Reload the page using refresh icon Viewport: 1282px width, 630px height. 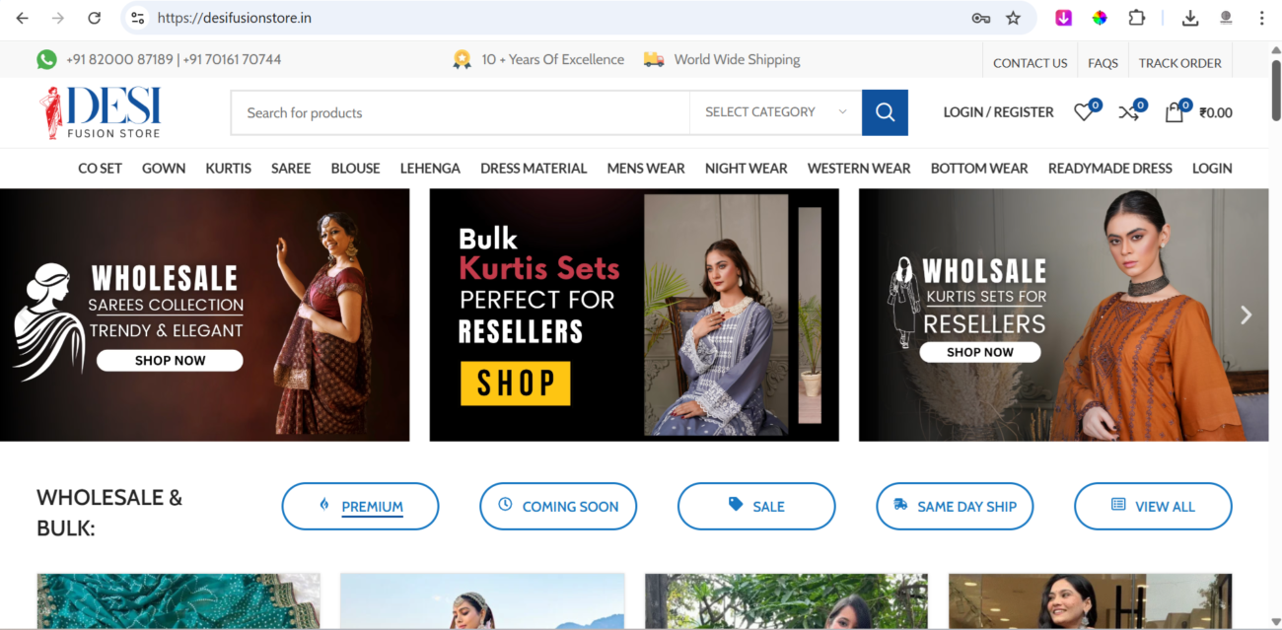[x=94, y=18]
